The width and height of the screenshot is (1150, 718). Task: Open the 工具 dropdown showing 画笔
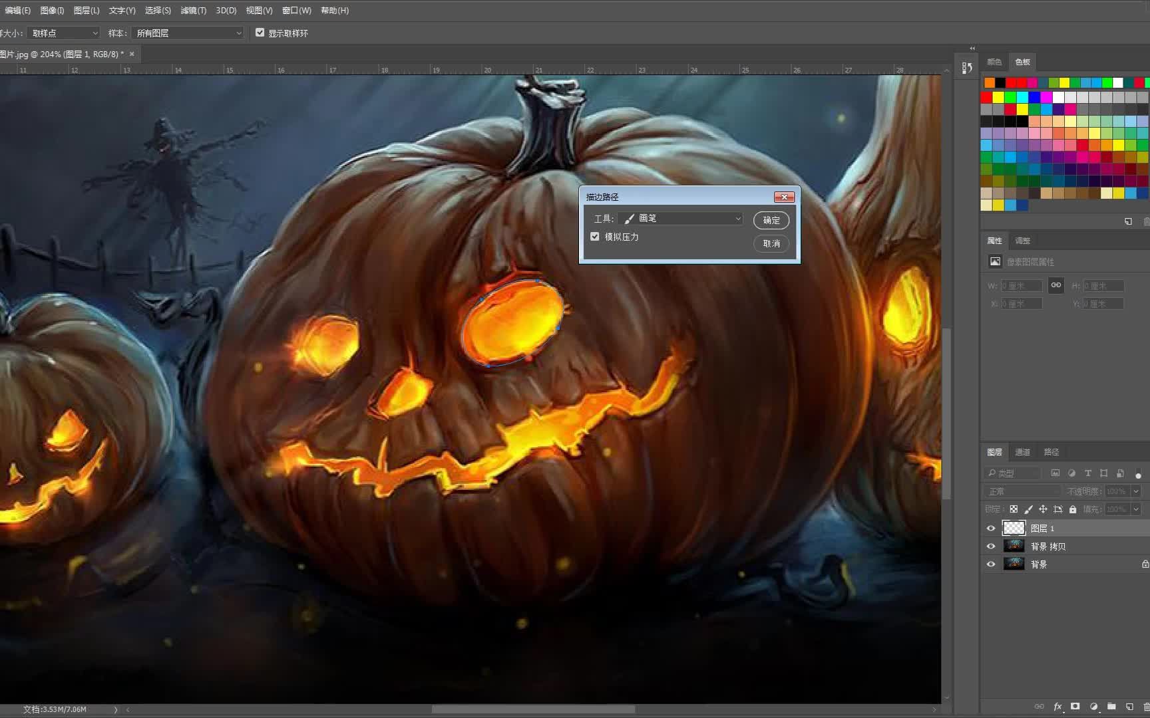pos(681,218)
